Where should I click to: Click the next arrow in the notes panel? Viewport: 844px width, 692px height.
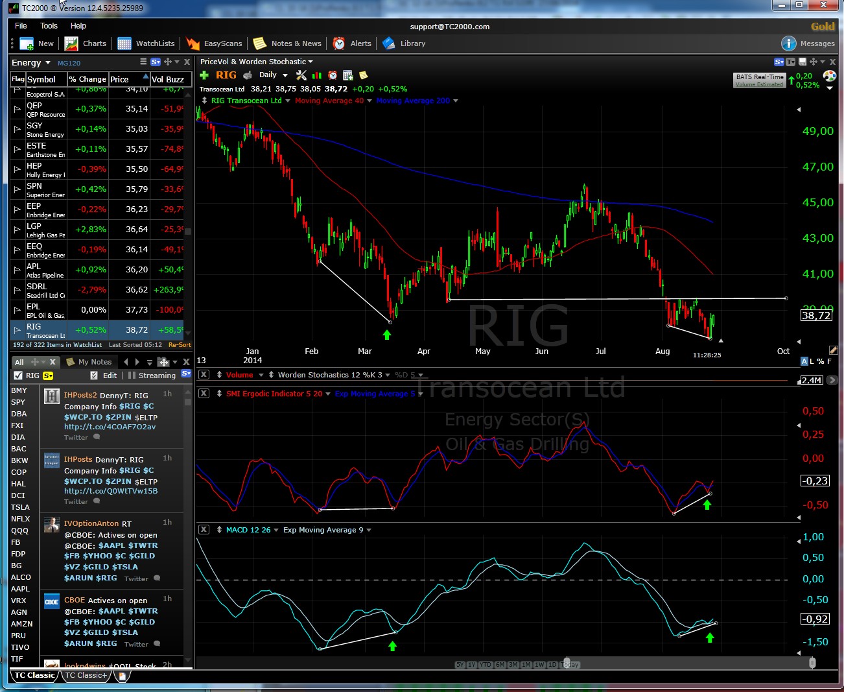(x=137, y=362)
